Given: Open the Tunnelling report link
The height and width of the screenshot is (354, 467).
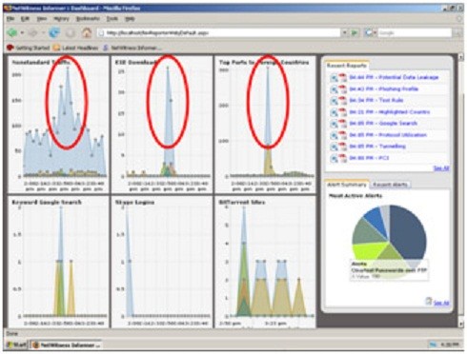Looking at the screenshot, I should pyautogui.click(x=377, y=147).
